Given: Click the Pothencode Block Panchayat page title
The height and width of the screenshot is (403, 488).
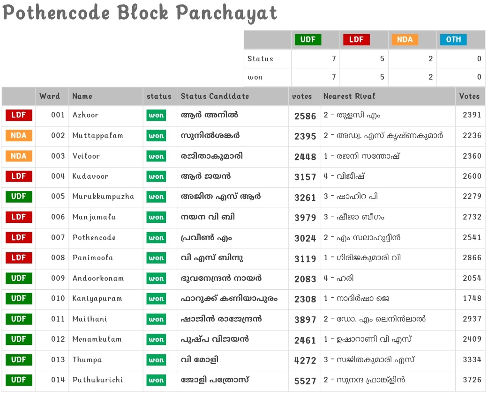Looking at the screenshot, I should (140, 13).
